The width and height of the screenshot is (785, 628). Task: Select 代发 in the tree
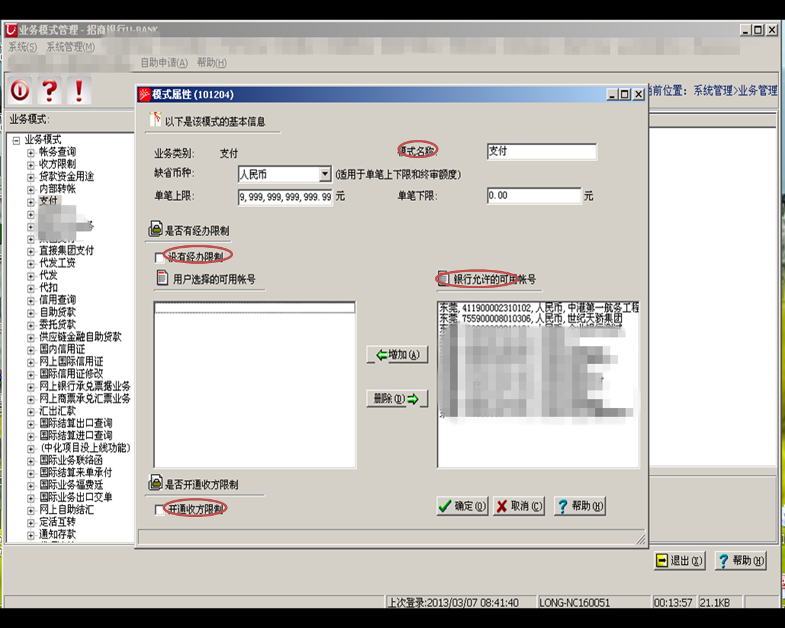coord(48,275)
